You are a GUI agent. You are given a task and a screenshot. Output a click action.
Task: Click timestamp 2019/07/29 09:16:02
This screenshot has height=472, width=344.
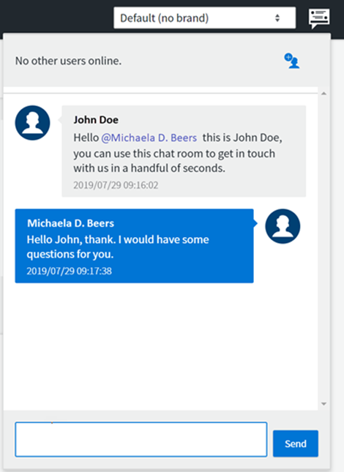click(x=116, y=185)
